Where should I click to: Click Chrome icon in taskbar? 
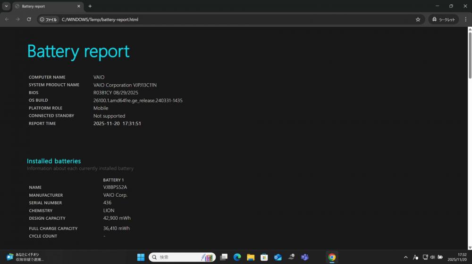332,257
